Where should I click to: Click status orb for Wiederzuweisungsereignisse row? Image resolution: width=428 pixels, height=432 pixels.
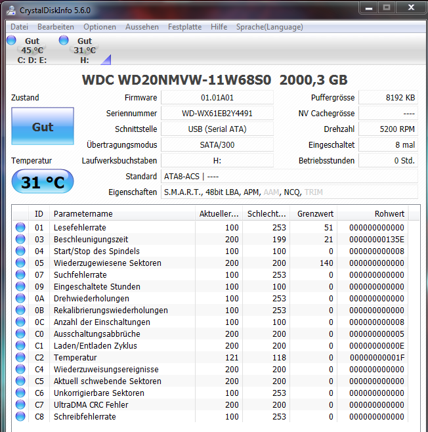tap(20, 369)
